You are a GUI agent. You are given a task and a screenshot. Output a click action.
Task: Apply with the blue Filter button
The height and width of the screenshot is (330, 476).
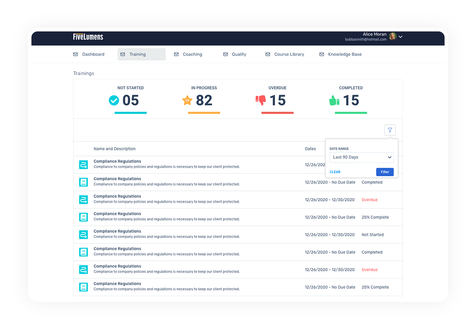(x=385, y=172)
